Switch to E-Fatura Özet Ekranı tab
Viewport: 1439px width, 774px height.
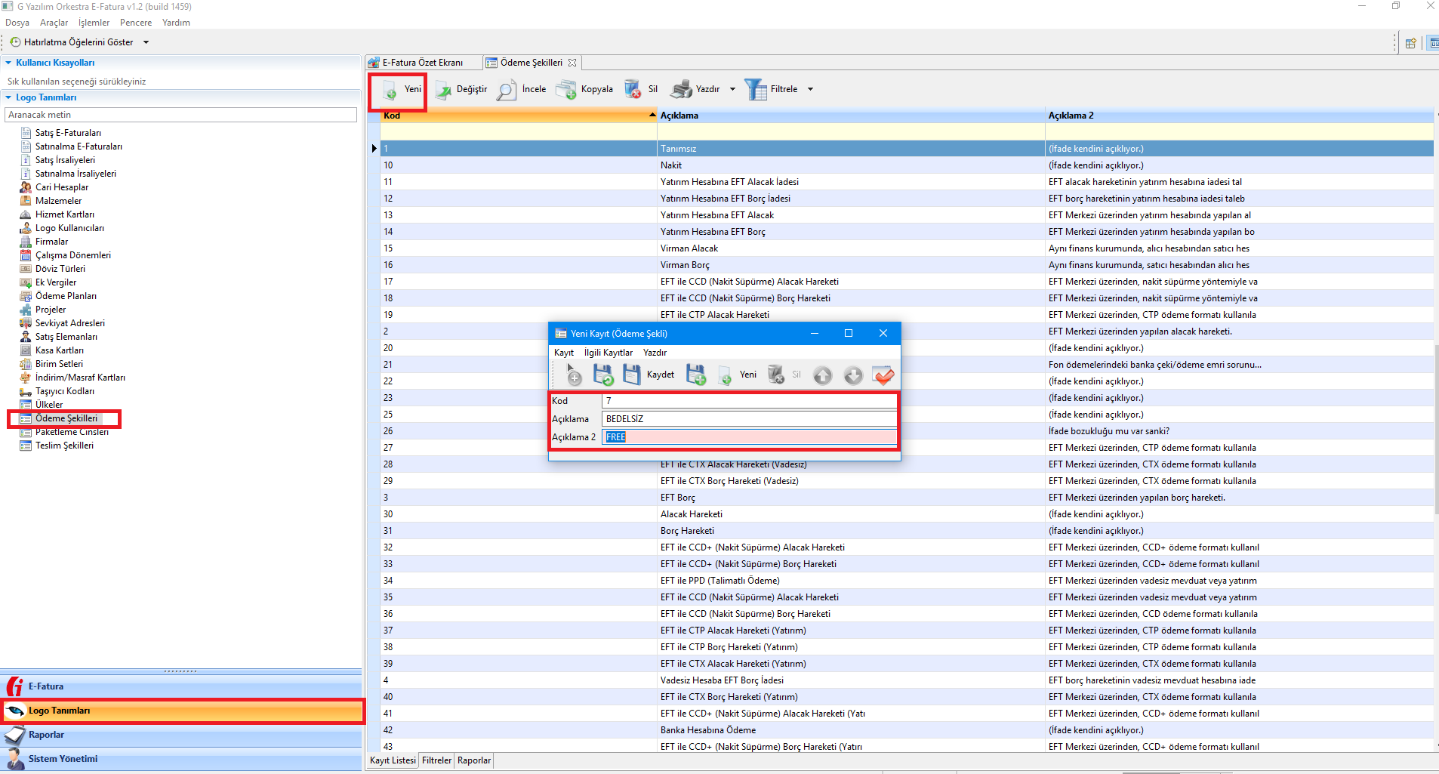tap(422, 63)
